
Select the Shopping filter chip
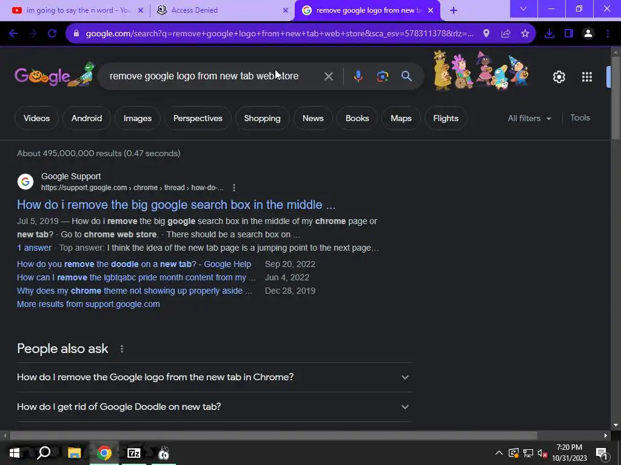pos(262,118)
